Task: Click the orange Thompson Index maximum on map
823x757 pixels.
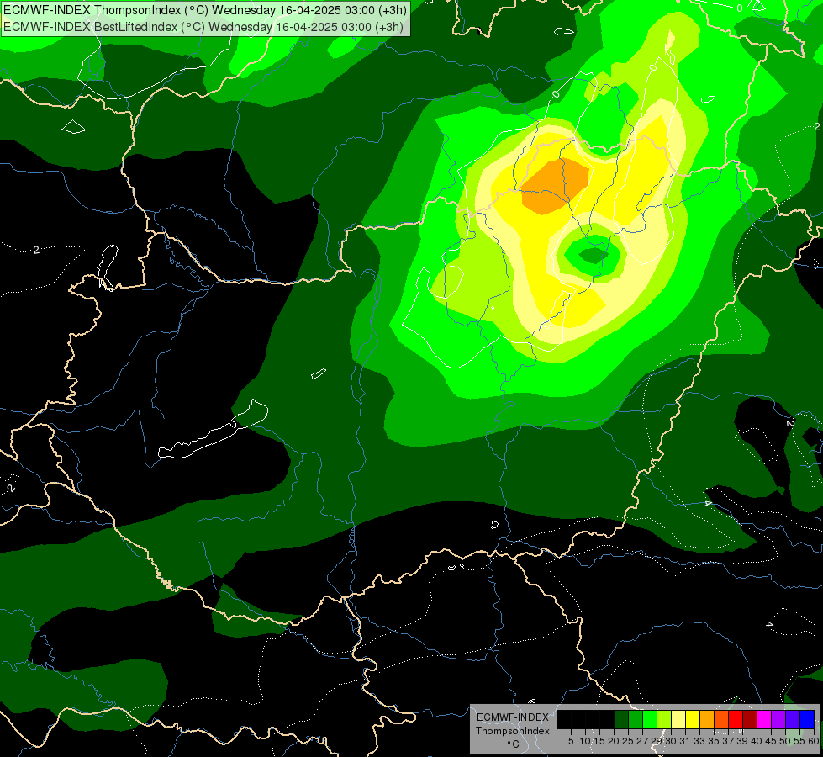Action: [554, 185]
